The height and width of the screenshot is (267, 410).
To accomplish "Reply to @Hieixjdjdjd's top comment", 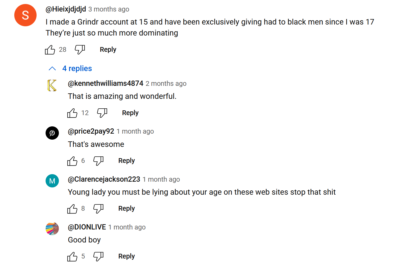I will coord(108,50).
